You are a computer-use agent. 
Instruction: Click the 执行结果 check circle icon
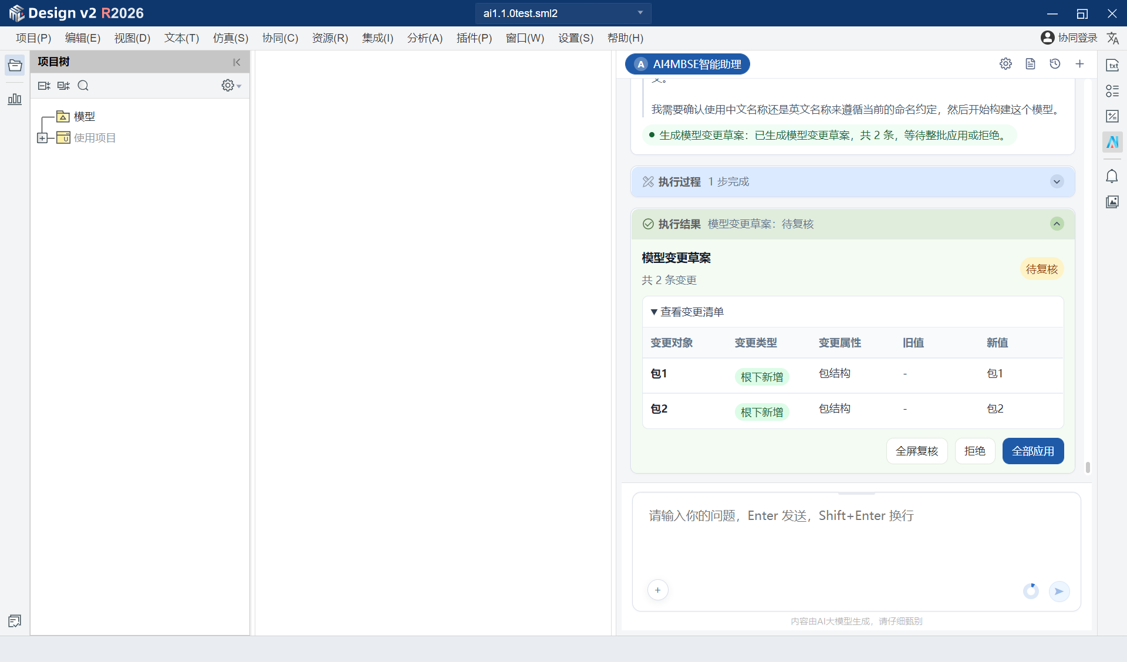point(648,224)
